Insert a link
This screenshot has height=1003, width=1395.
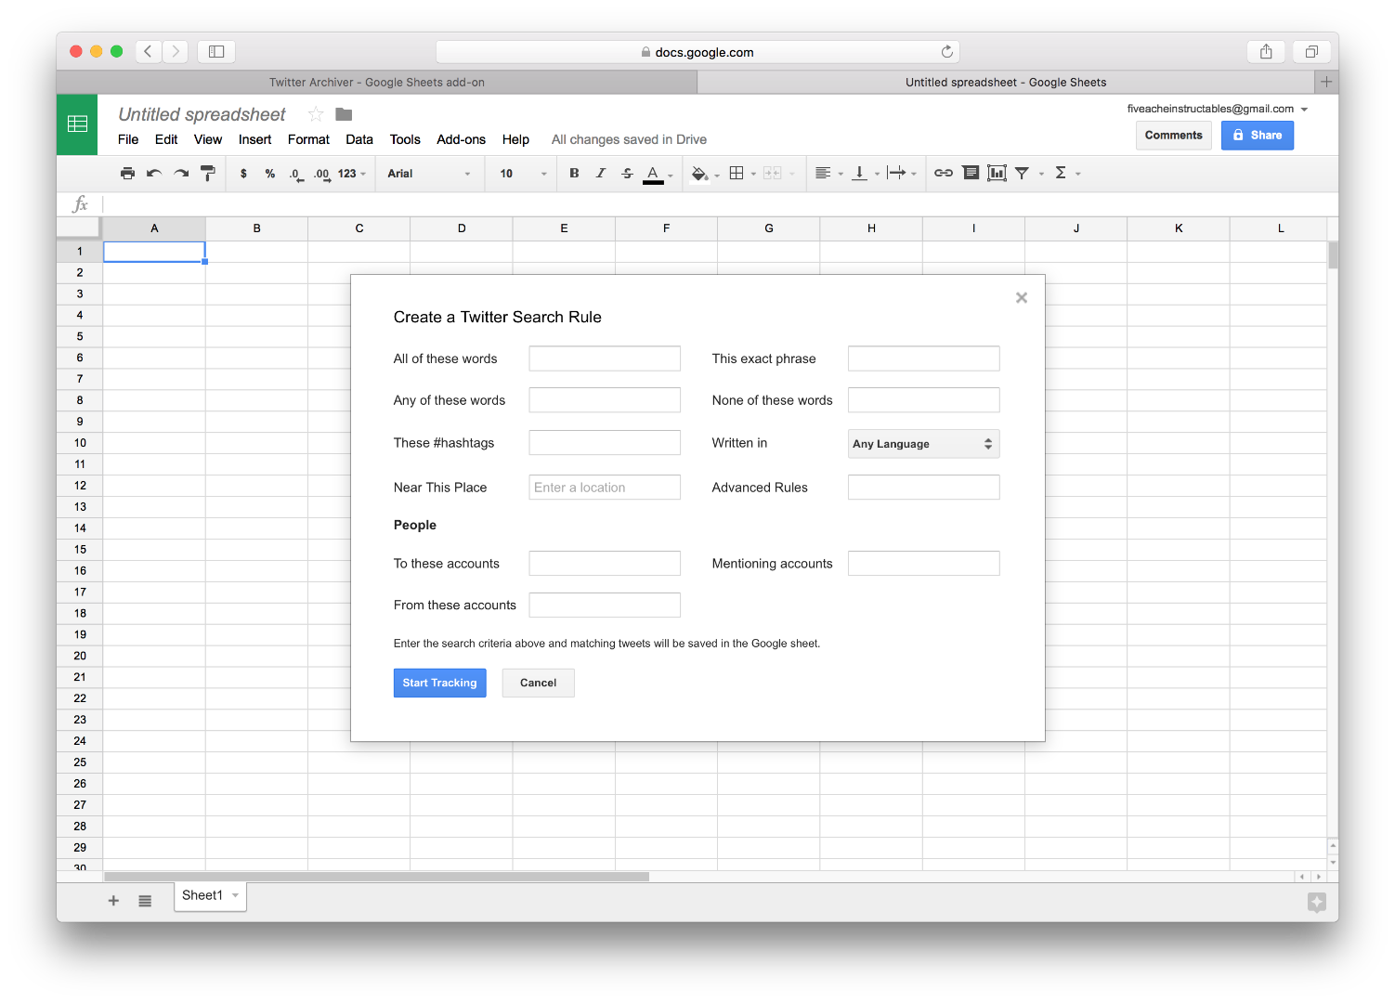944,173
